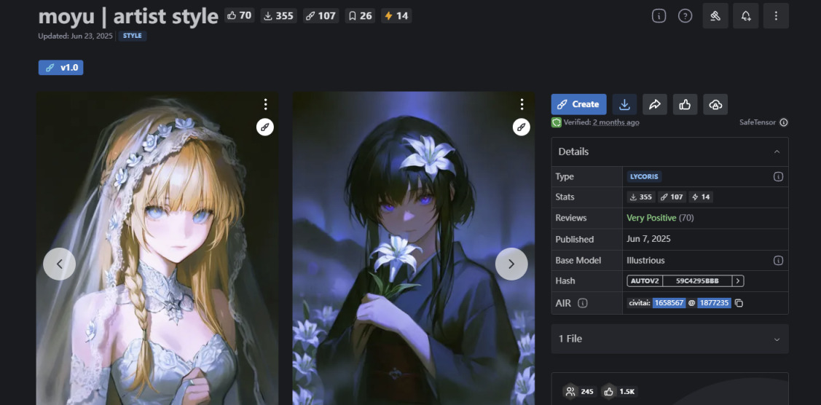The width and height of the screenshot is (821, 405).
Task: Click the info icon next to AIR
Action: point(582,303)
